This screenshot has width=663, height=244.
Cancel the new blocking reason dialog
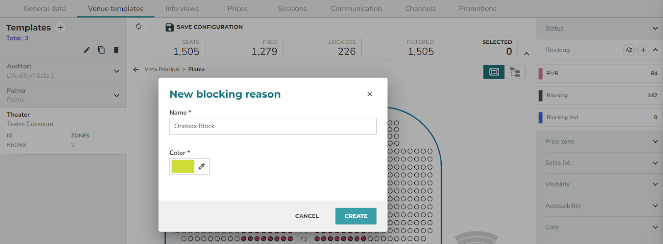click(x=307, y=216)
